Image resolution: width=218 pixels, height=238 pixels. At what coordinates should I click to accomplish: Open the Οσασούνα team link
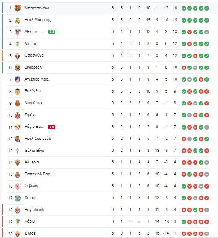pyautogui.click(x=34, y=55)
